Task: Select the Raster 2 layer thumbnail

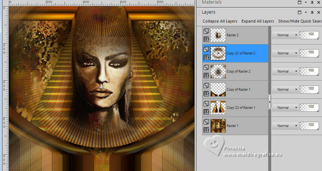Action: pos(218,35)
